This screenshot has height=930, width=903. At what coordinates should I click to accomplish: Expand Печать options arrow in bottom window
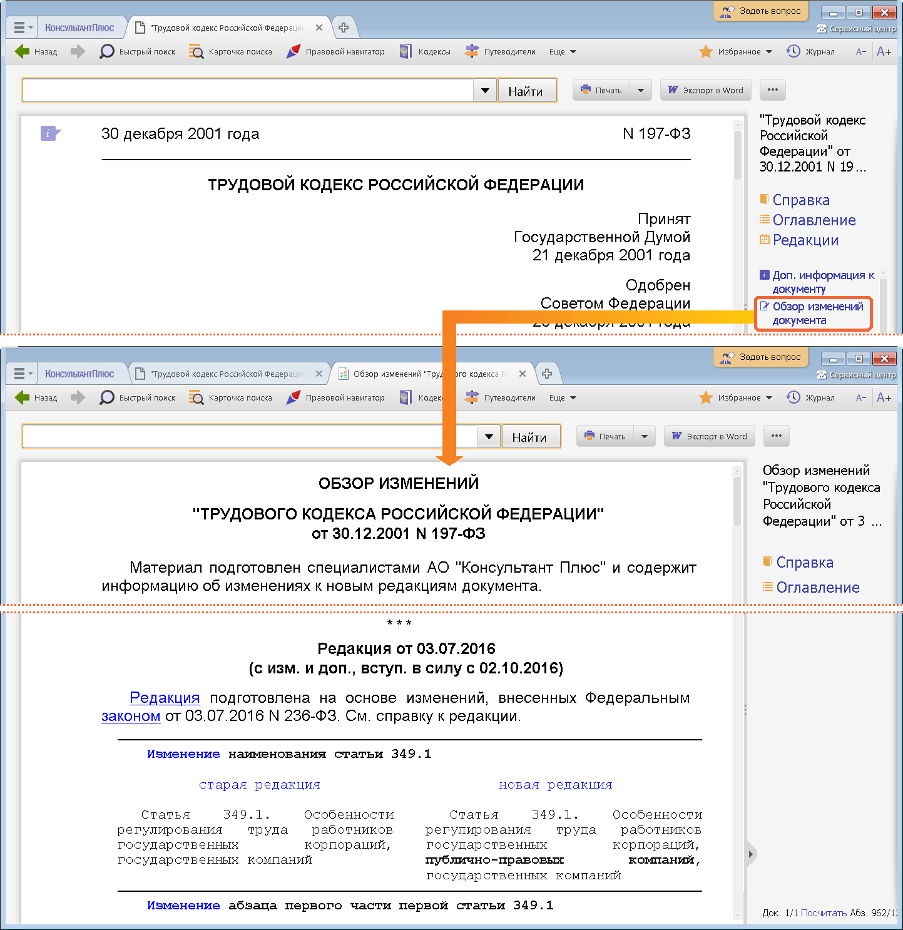tap(645, 436)
